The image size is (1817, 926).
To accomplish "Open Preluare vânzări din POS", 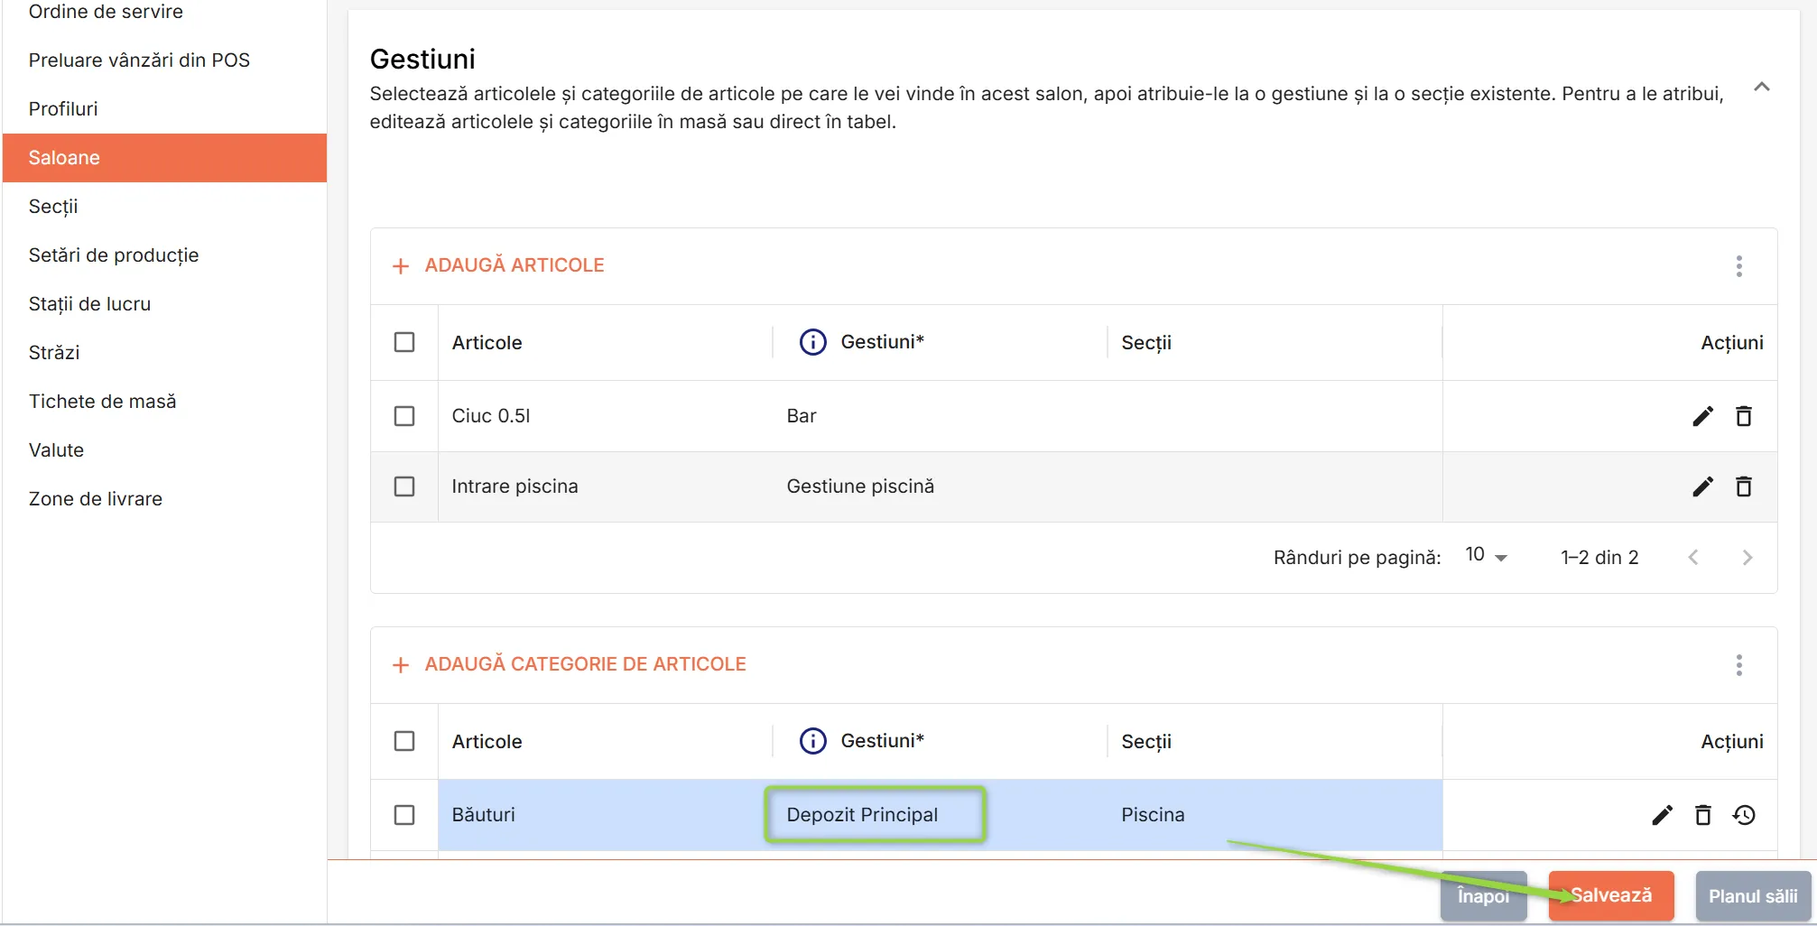I will [164, 60].
